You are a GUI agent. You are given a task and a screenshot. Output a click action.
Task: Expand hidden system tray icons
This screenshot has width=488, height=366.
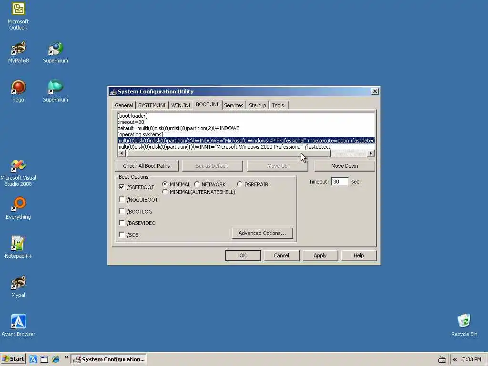coord(455,359)
